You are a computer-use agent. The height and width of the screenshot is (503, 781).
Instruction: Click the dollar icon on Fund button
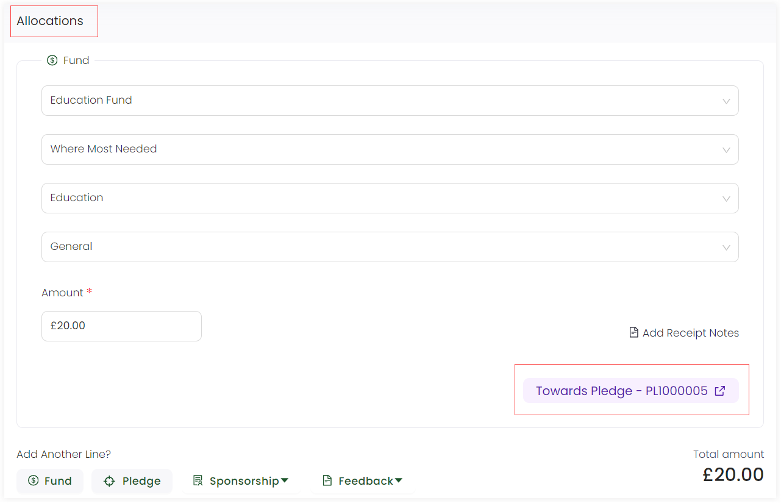point(34,481)
